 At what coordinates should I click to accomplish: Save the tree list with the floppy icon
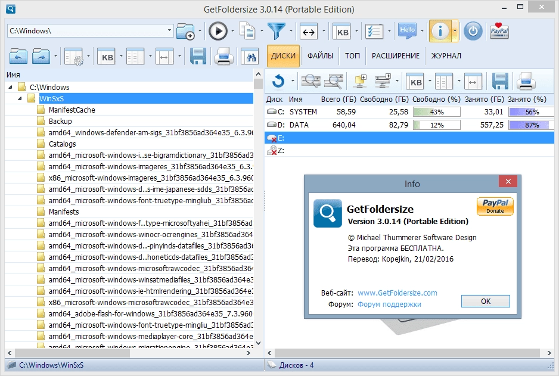pos(198,57)
